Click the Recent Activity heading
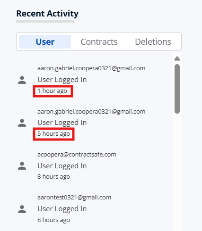This screenshot has height=231, width=202. [47, 14]
